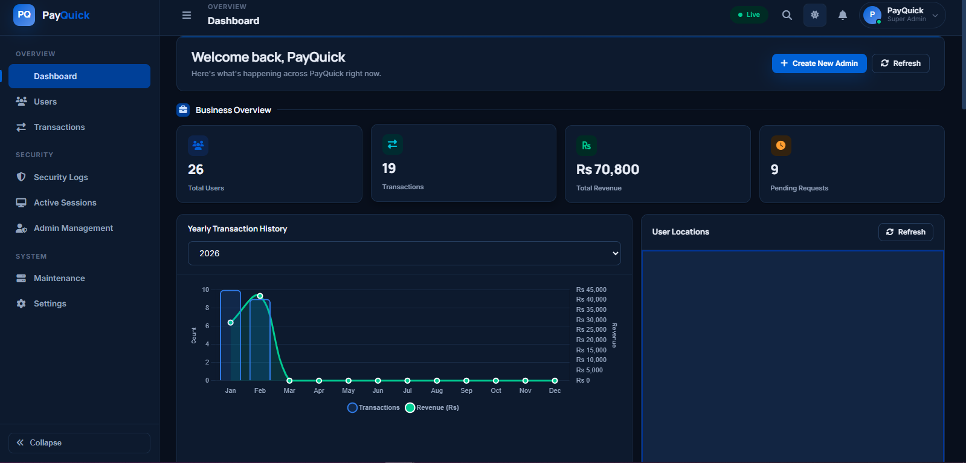Open search with the magnifier icon
Viewport: 966px width, 463px height.
coord(787,15)
